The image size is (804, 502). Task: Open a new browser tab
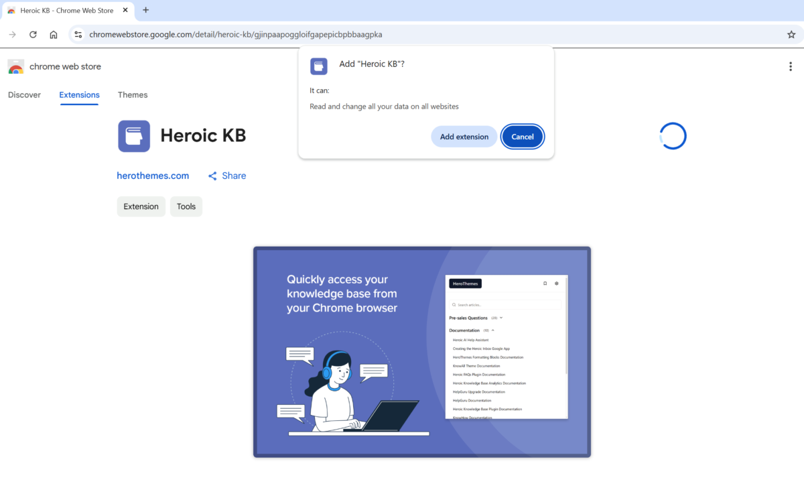coord(145,10)
